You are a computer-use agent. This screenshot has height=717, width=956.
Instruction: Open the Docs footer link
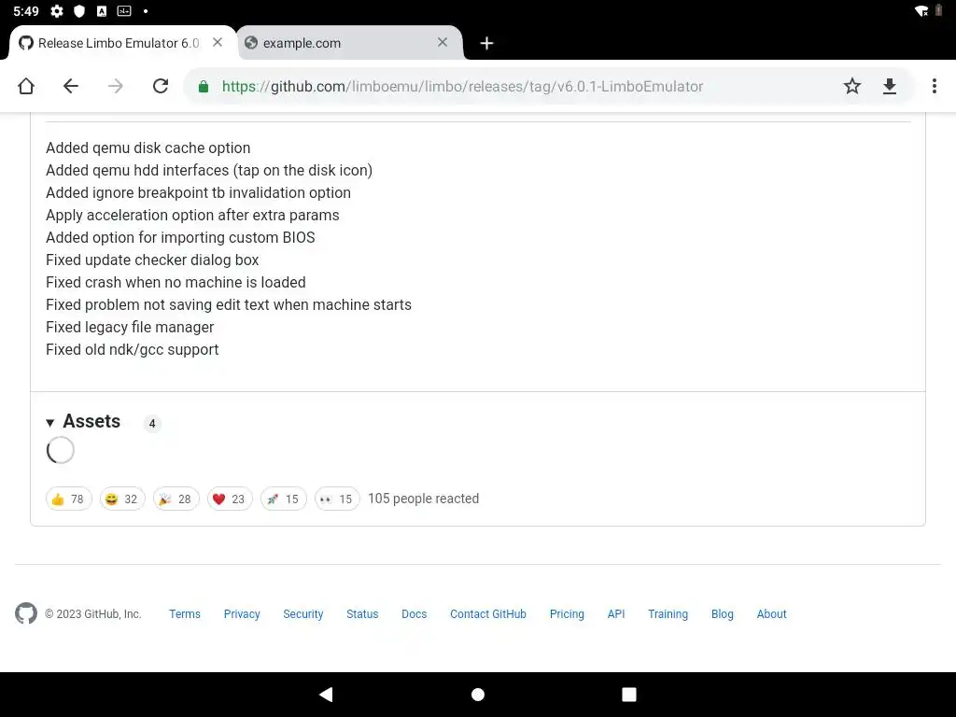[x=414, y=614]
